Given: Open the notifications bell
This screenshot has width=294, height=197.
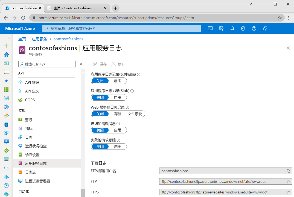Looking at the screenshot, I should point(232,28).
